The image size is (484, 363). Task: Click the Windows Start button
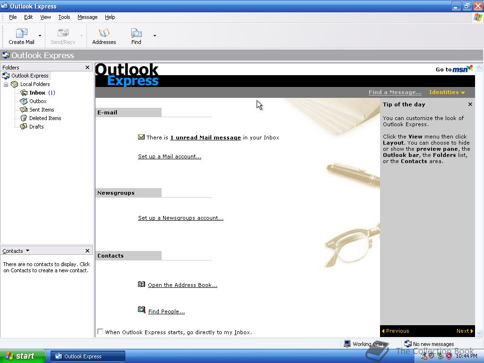point(23,356)
